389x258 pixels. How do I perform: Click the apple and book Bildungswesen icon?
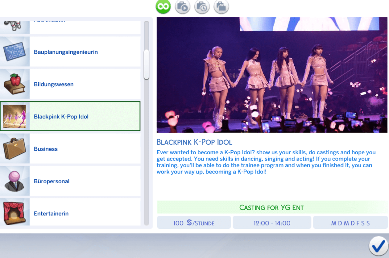click(x=14, y=84)
